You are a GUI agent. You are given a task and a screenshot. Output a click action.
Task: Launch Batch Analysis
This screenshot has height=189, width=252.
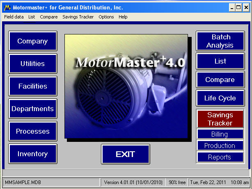pos(220,41)
